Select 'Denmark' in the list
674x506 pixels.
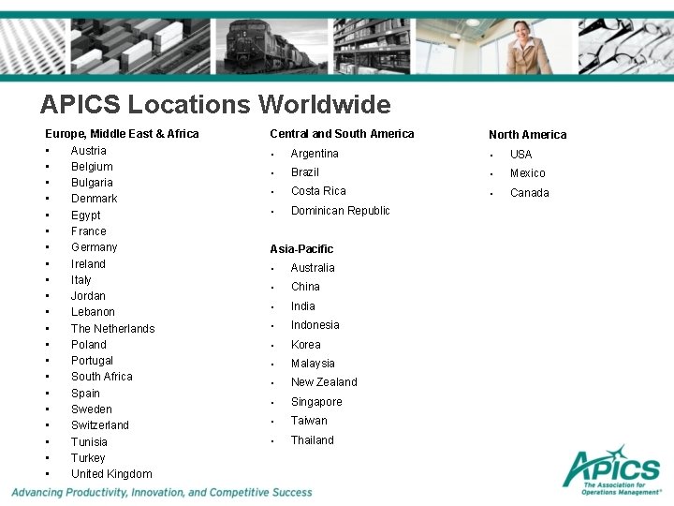(95, 199)
